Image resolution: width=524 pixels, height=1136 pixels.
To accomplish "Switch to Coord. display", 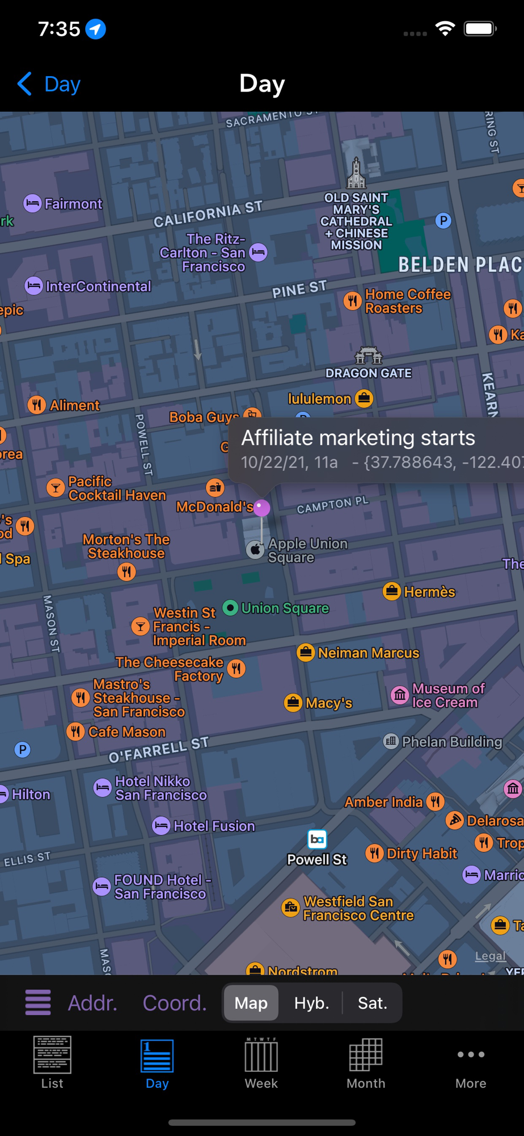I will click(175, 1003).
